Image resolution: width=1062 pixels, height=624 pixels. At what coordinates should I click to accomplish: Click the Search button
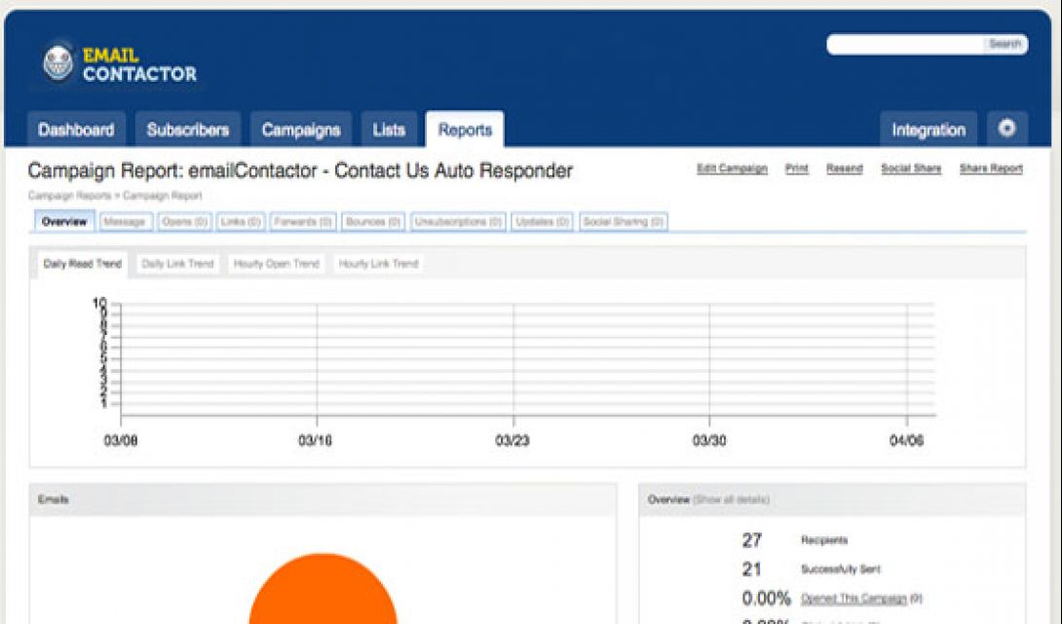1005,44
